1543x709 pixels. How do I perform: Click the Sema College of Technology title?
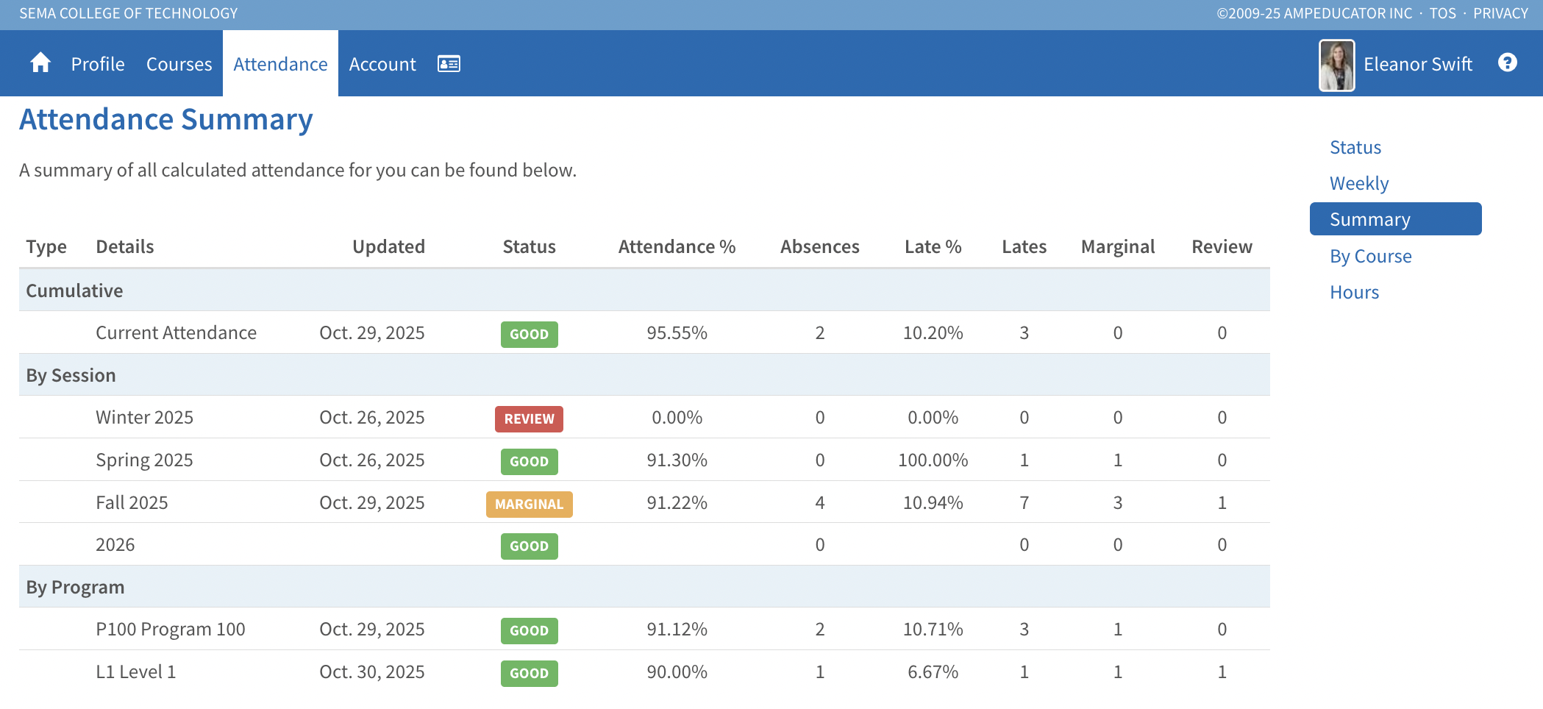(129, 13)
